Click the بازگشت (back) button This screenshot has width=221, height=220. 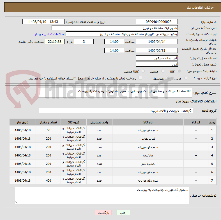coord(103,212)
